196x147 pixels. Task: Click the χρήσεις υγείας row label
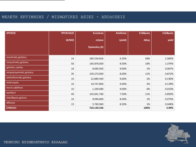click(x=15, y=67)
